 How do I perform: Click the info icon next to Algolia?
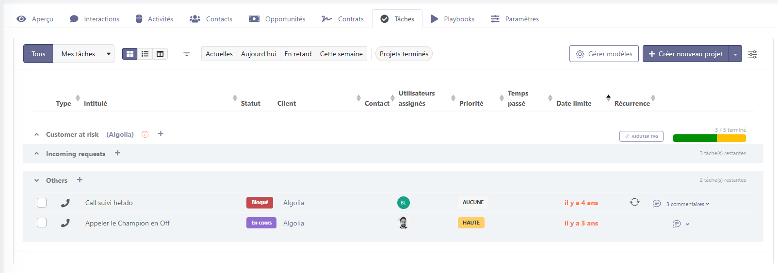tap(145, 134)
